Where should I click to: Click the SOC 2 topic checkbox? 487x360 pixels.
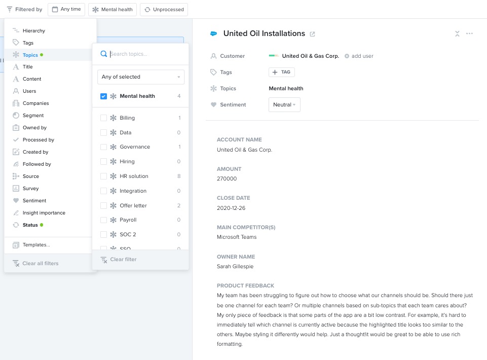tap(104, 234)
